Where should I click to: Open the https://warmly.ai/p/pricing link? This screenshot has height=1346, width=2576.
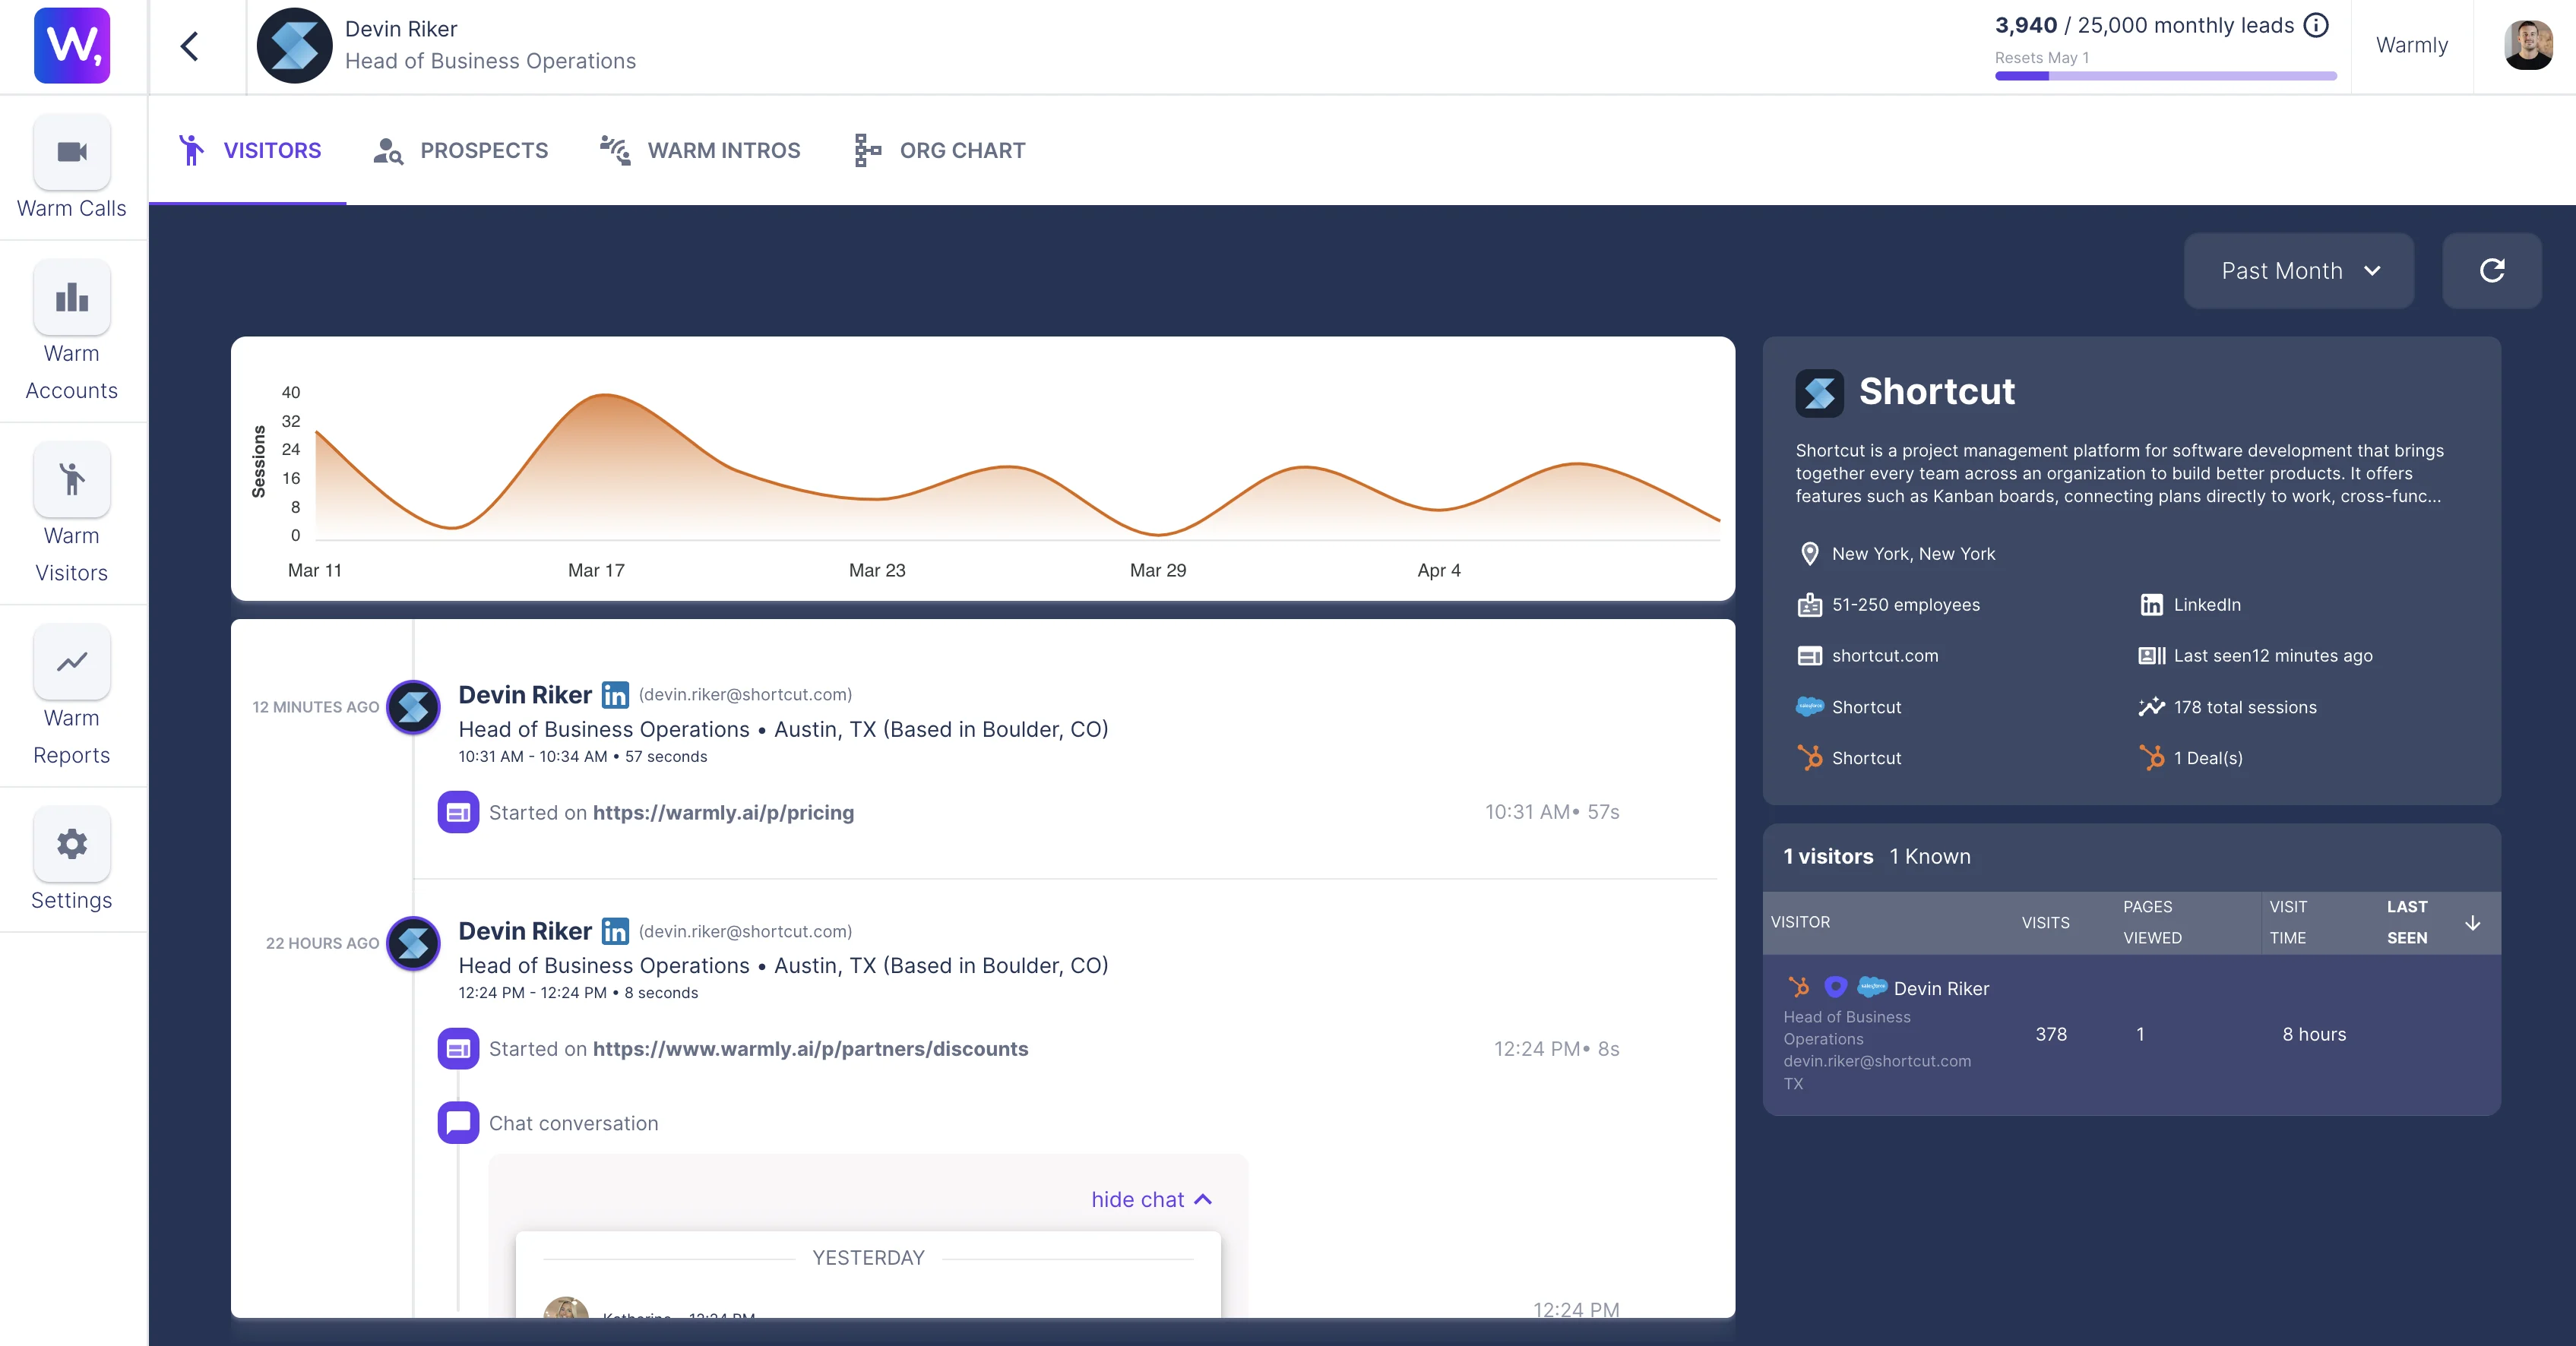pyautogui.click(x=723, y=813)
